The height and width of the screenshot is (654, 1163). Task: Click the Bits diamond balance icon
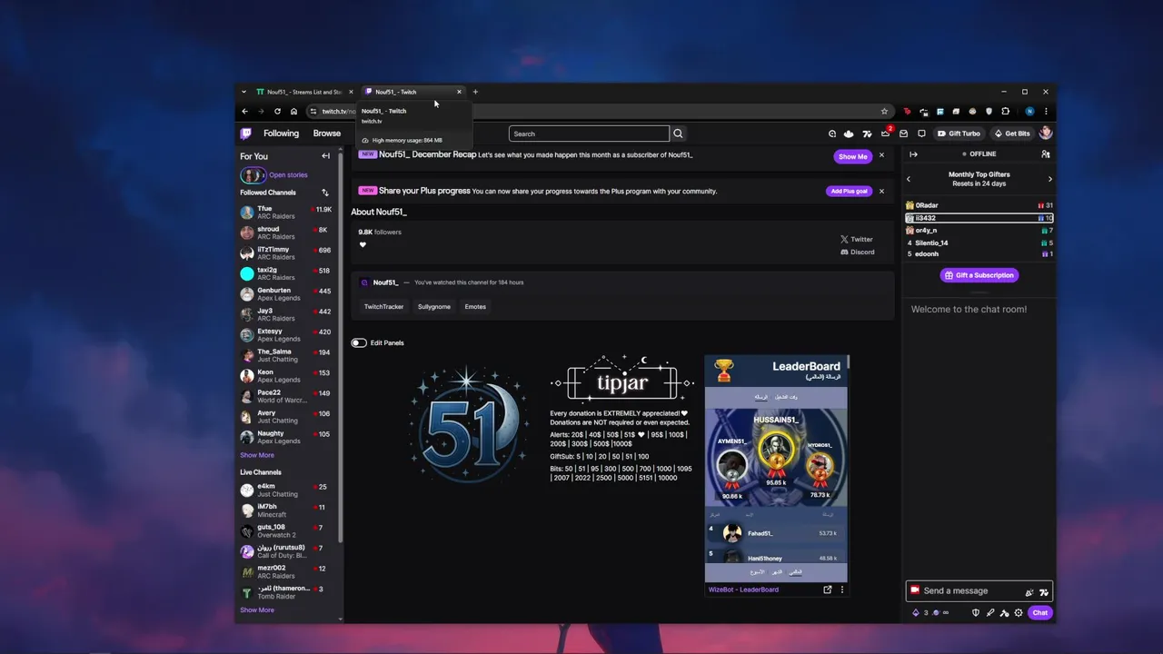click(916, 613)
